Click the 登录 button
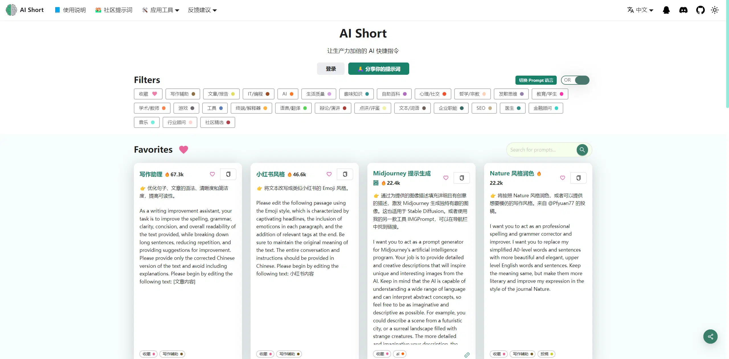729x359 pixels. pyautogui.click(x=331, y=69)
